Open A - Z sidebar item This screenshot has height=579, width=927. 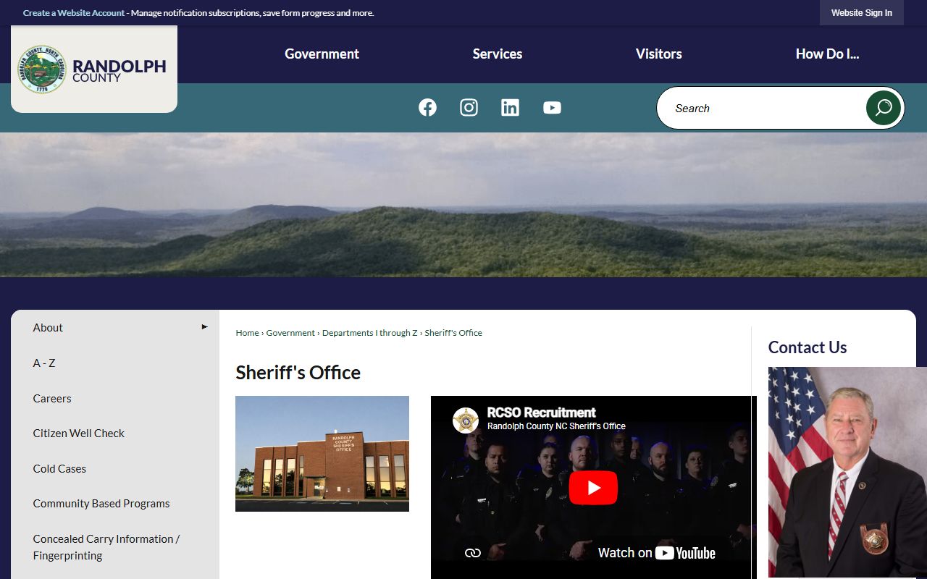44,363
